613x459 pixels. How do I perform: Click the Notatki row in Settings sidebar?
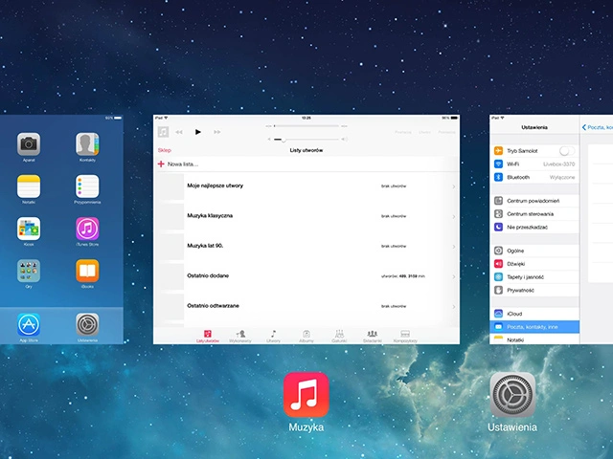click(534, 339)
